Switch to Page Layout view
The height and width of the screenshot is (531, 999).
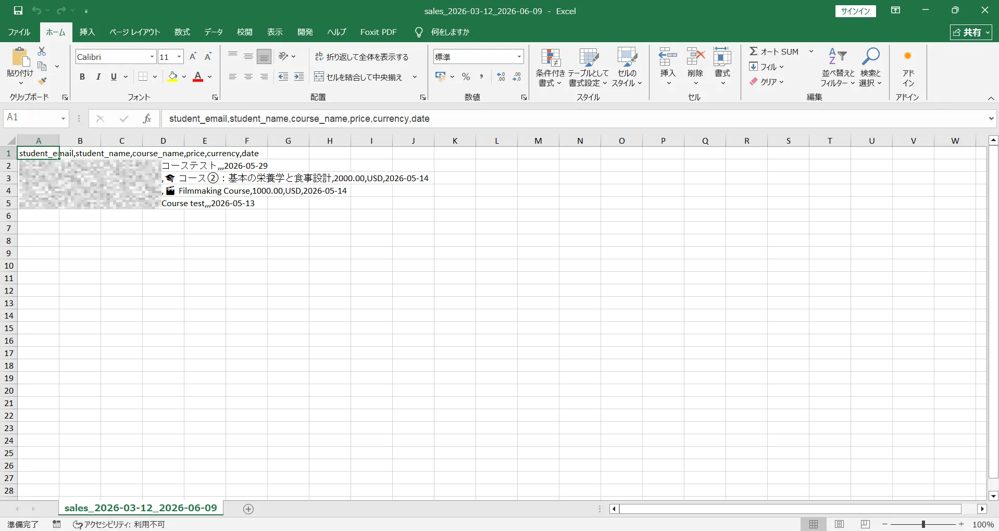839,524
